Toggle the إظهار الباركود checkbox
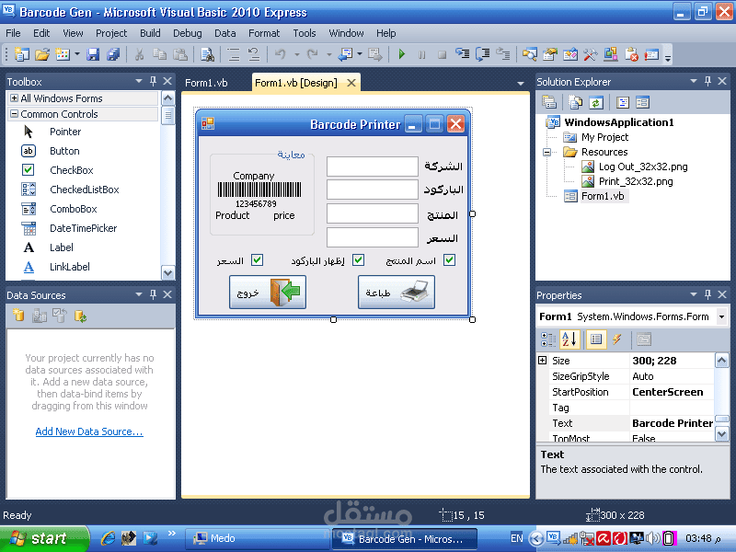Viewport: 736px width, 552px height. click(358, 259)
